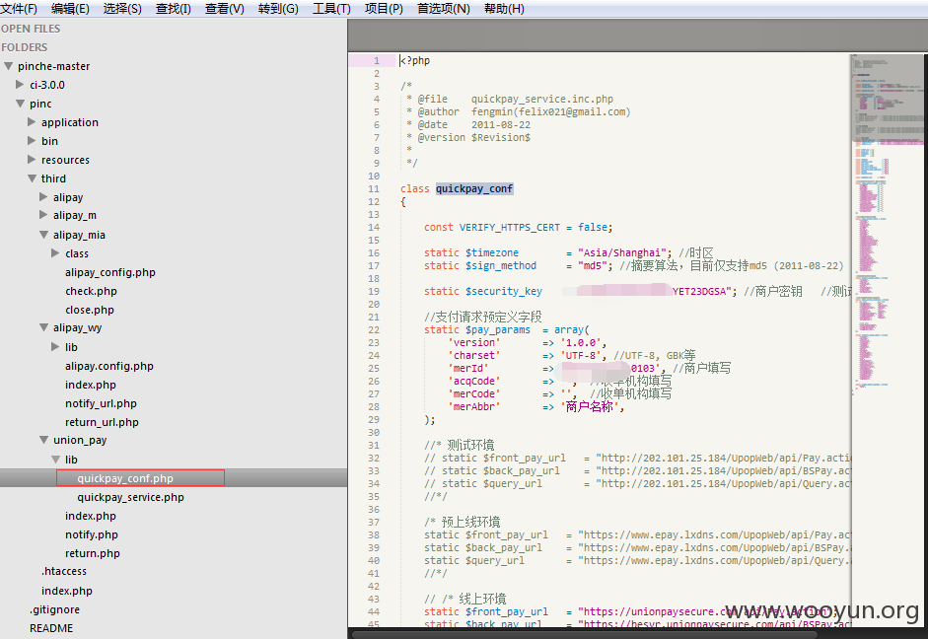Open the 帮助(H) menu

coord(504,9)
